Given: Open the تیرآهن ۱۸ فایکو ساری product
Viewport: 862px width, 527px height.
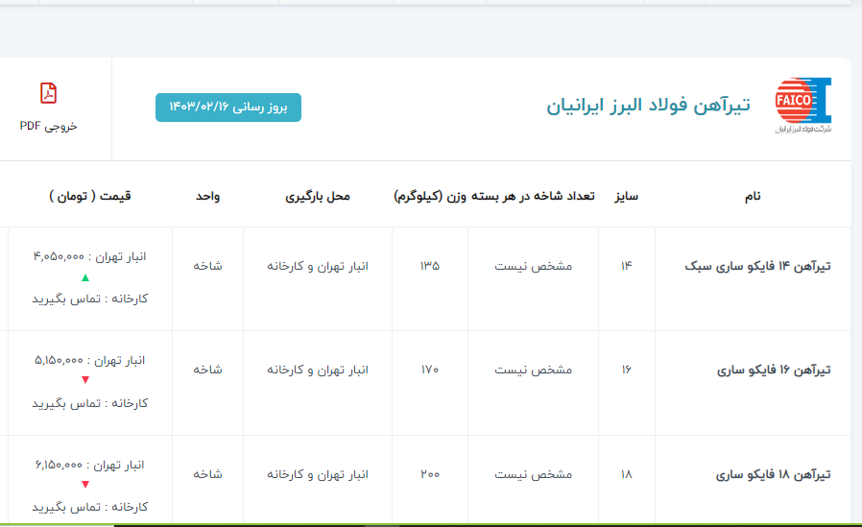Looking at the screenshot, I should tap(774, 474).
